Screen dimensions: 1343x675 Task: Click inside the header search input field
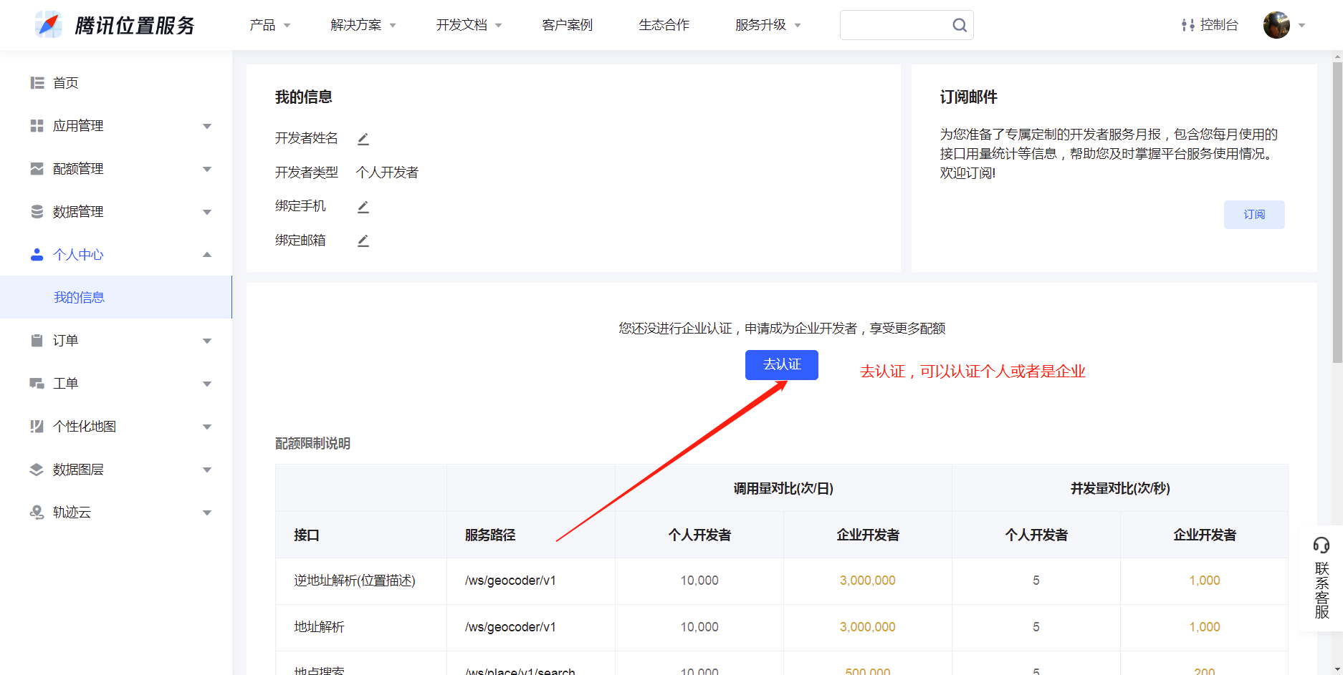[894, 25]
